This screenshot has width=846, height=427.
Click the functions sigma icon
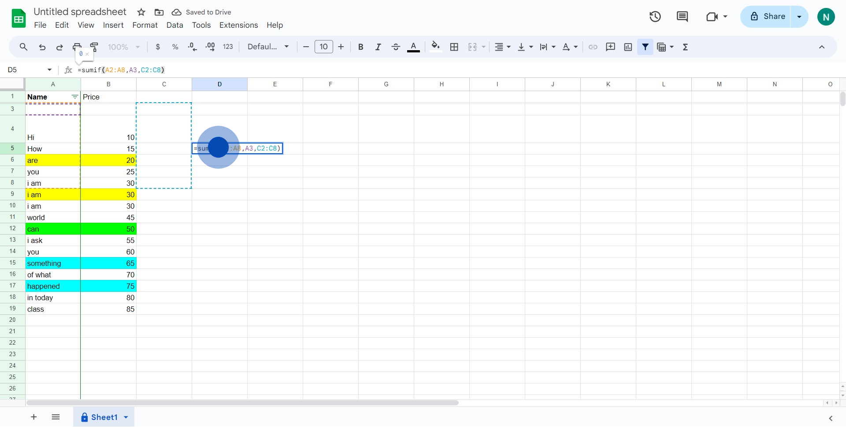pyautogui.click(x=685, y=47)
